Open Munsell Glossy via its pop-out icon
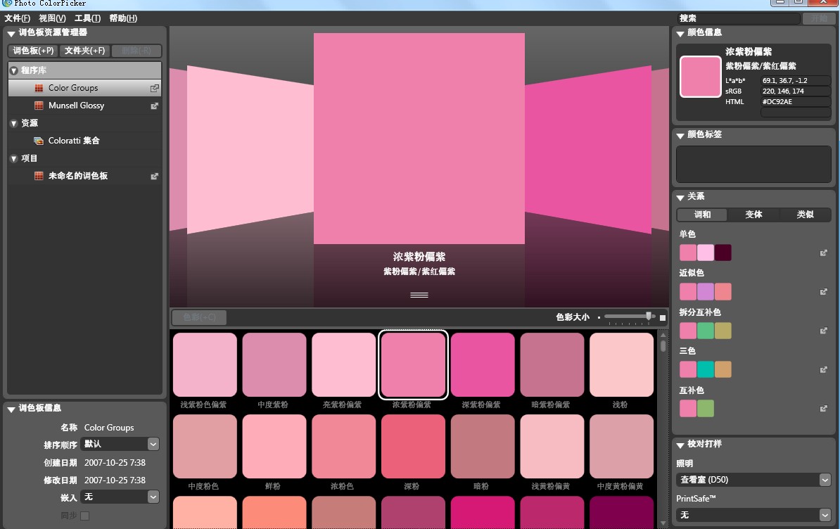Viewport: 840px width, 529px height. [154, 106]
